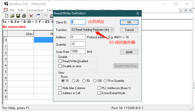The height and width of the screenshot is (112, 195).
Task: Click the Address input field
Action: [x=78, y=37]
